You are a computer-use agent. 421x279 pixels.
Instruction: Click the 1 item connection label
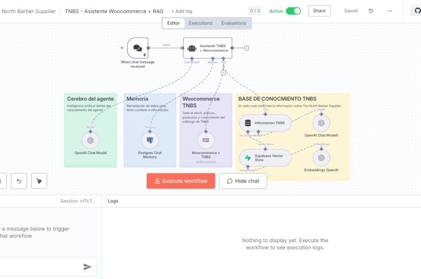pos(166,45)
